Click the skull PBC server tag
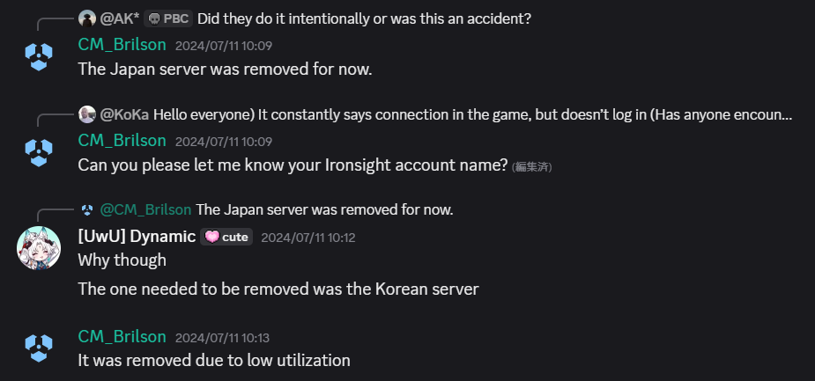Screen dimensions: 815x381 [168, 18]
